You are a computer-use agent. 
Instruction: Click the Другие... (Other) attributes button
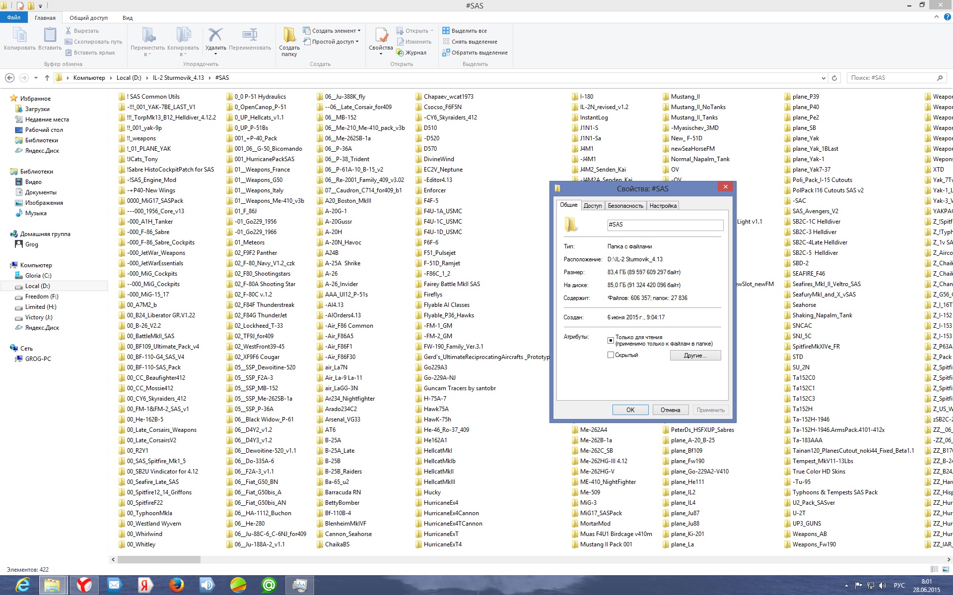click(695, 356)
